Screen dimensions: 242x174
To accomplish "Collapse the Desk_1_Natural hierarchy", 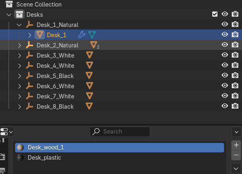I will [19, 25].
